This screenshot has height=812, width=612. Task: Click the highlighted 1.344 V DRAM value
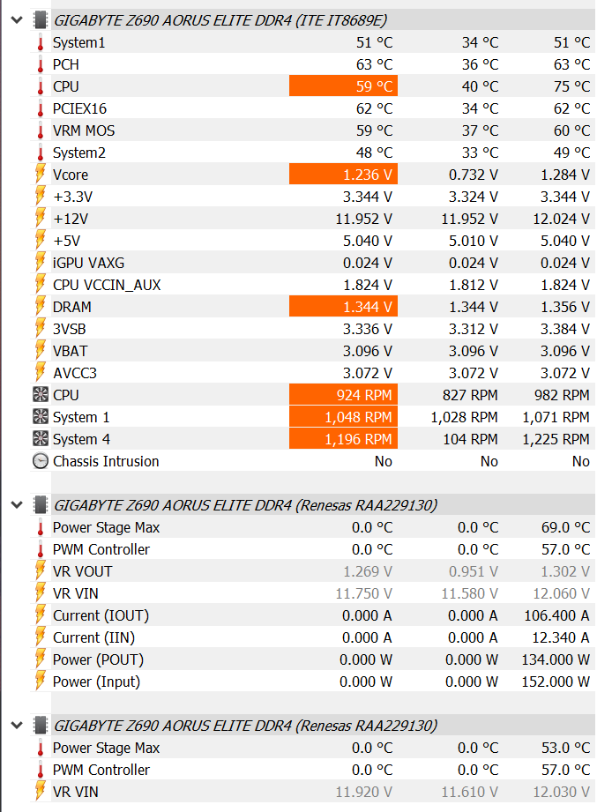[343, 307]
